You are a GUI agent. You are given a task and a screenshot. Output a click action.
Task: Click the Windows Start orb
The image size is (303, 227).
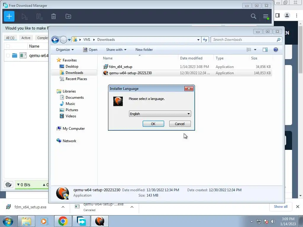click(8, 221)
